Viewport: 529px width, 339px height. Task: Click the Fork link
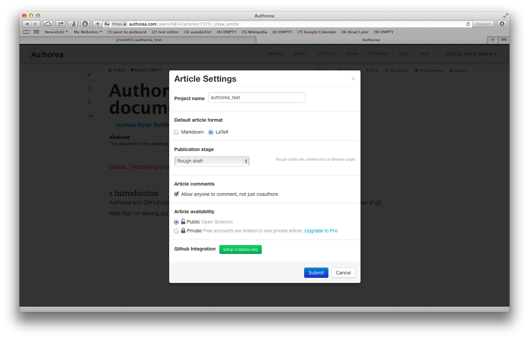point(371,70)
